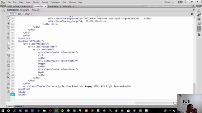This screenshot has height=113, width=202.
Task: Open the Databases panel icon in right dock
Action: point(199,34)
